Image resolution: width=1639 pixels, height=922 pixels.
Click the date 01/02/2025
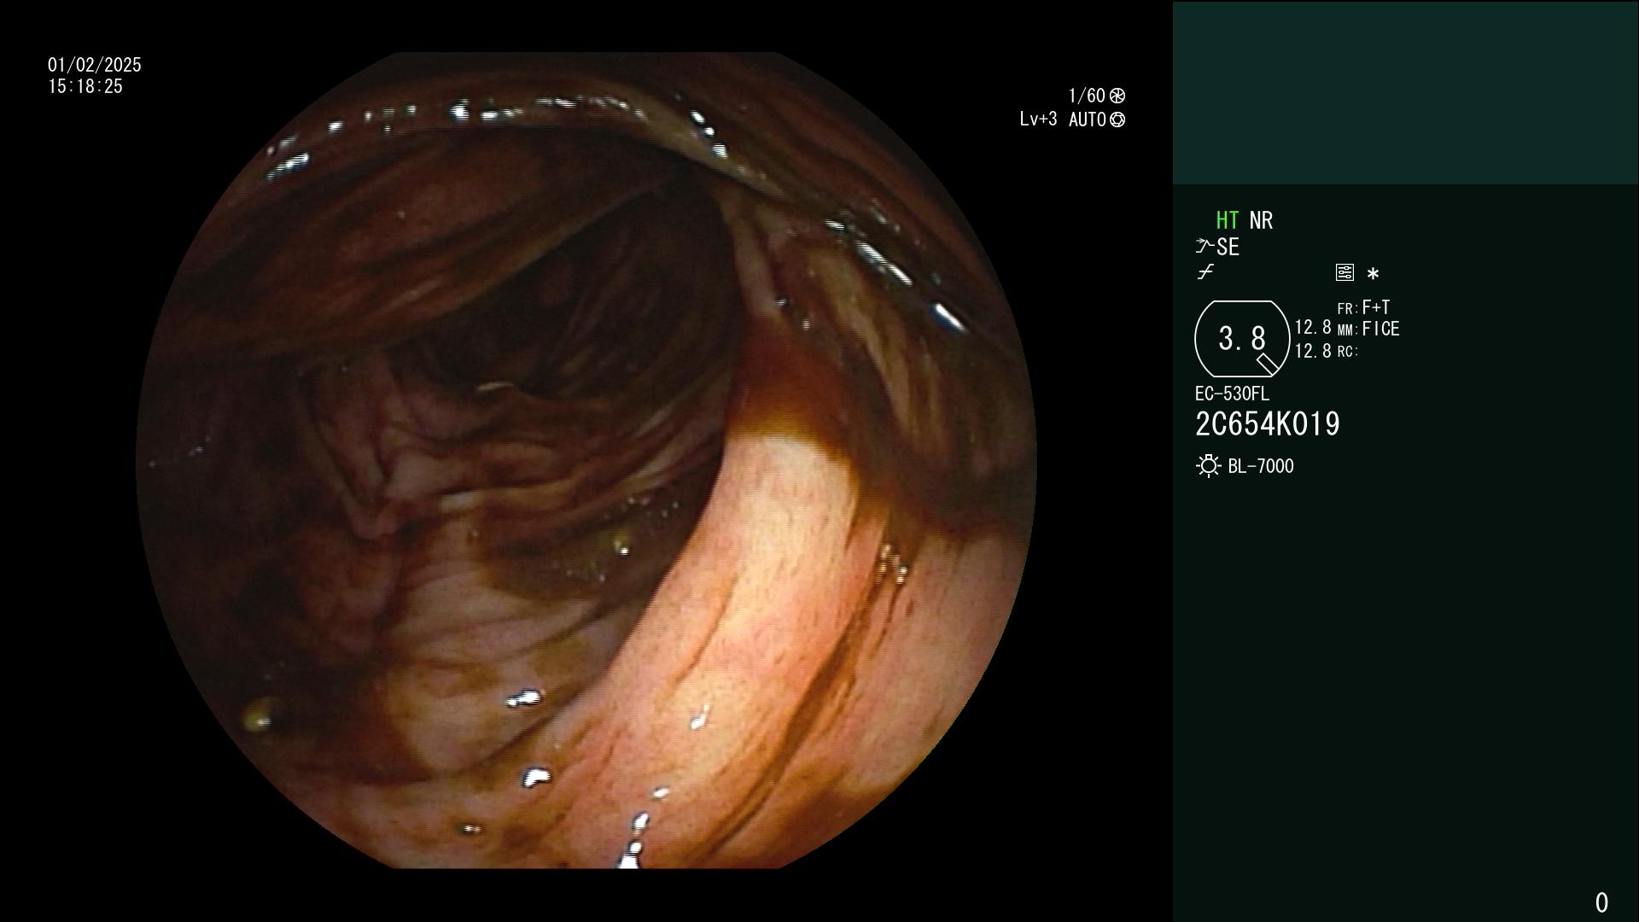(x=95, y=65)
